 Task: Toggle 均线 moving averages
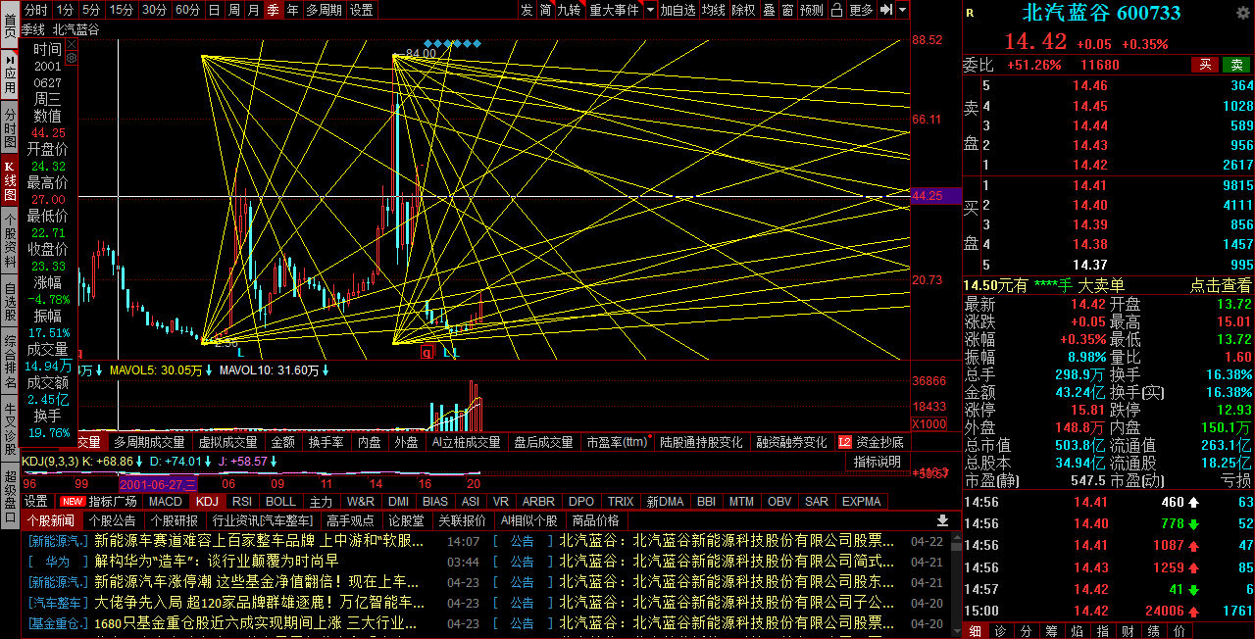coord(714,10)
